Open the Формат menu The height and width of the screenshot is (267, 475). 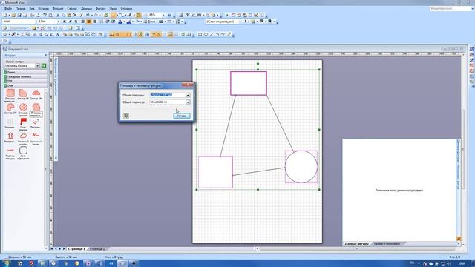click(58, 9)
